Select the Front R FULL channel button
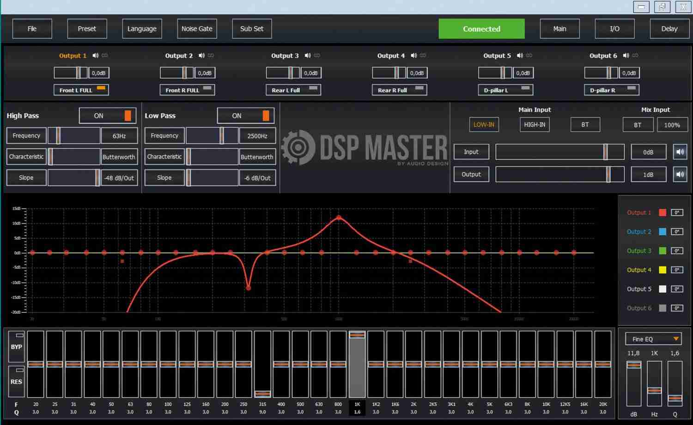 click(x=187, y=90)
